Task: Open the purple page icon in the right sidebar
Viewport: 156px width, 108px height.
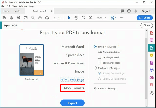Action: [152, 63]
